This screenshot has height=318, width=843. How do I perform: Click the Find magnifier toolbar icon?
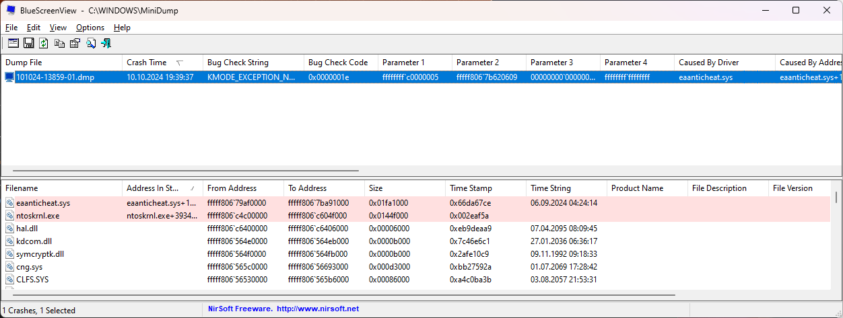coord(90,43)
